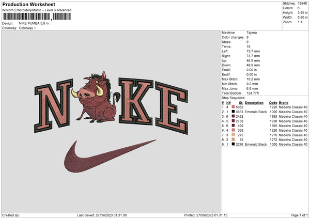
Task: Click Emerald Black description in row 9
Action: [256, 145]
